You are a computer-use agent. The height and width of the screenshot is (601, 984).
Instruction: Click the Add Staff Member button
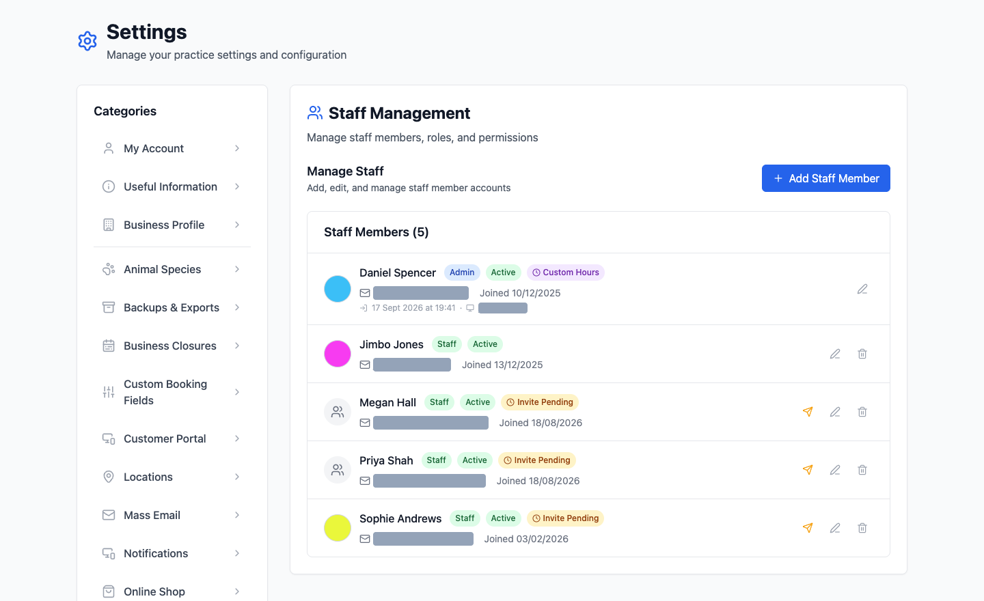click(x=825, y=178)
